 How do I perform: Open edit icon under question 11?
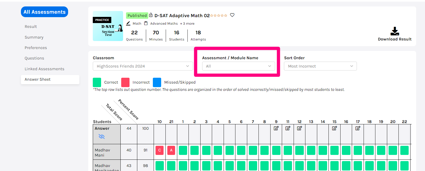coord(288,128)
